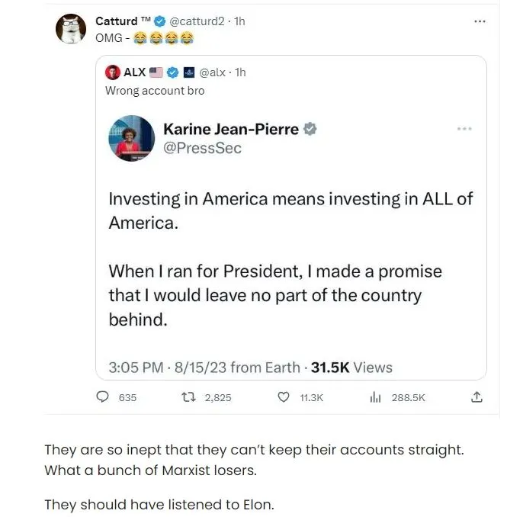Click Catturd's cat profile avatar
Viewport: 523px width, 517px height.
[x=70, y=29]
